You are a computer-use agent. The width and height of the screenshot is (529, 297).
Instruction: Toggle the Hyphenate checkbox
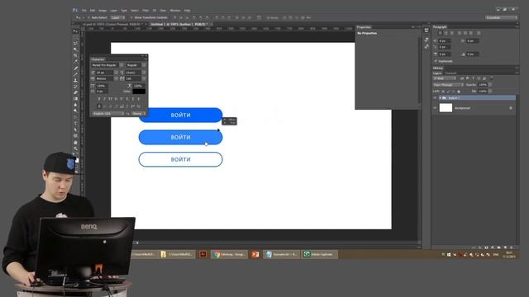click(x=436, y=61)
